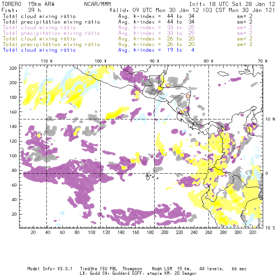Click the "Noah LSM" footer text
This screenshot has width=277, height=277.
tap(162, 269)
